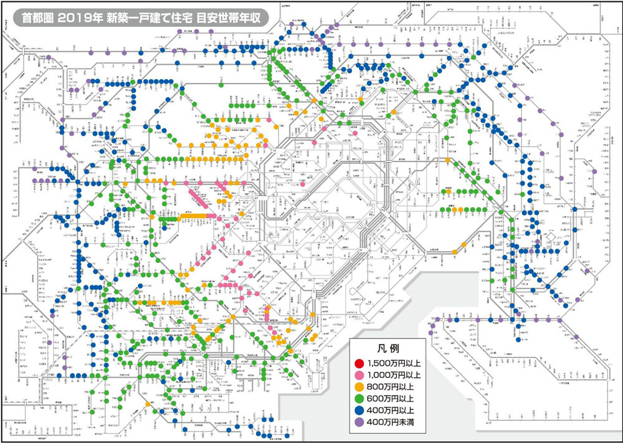Click the red 1,500万円以上 legend dot
The height and width of the screenshot is (443, 623).
358,364
